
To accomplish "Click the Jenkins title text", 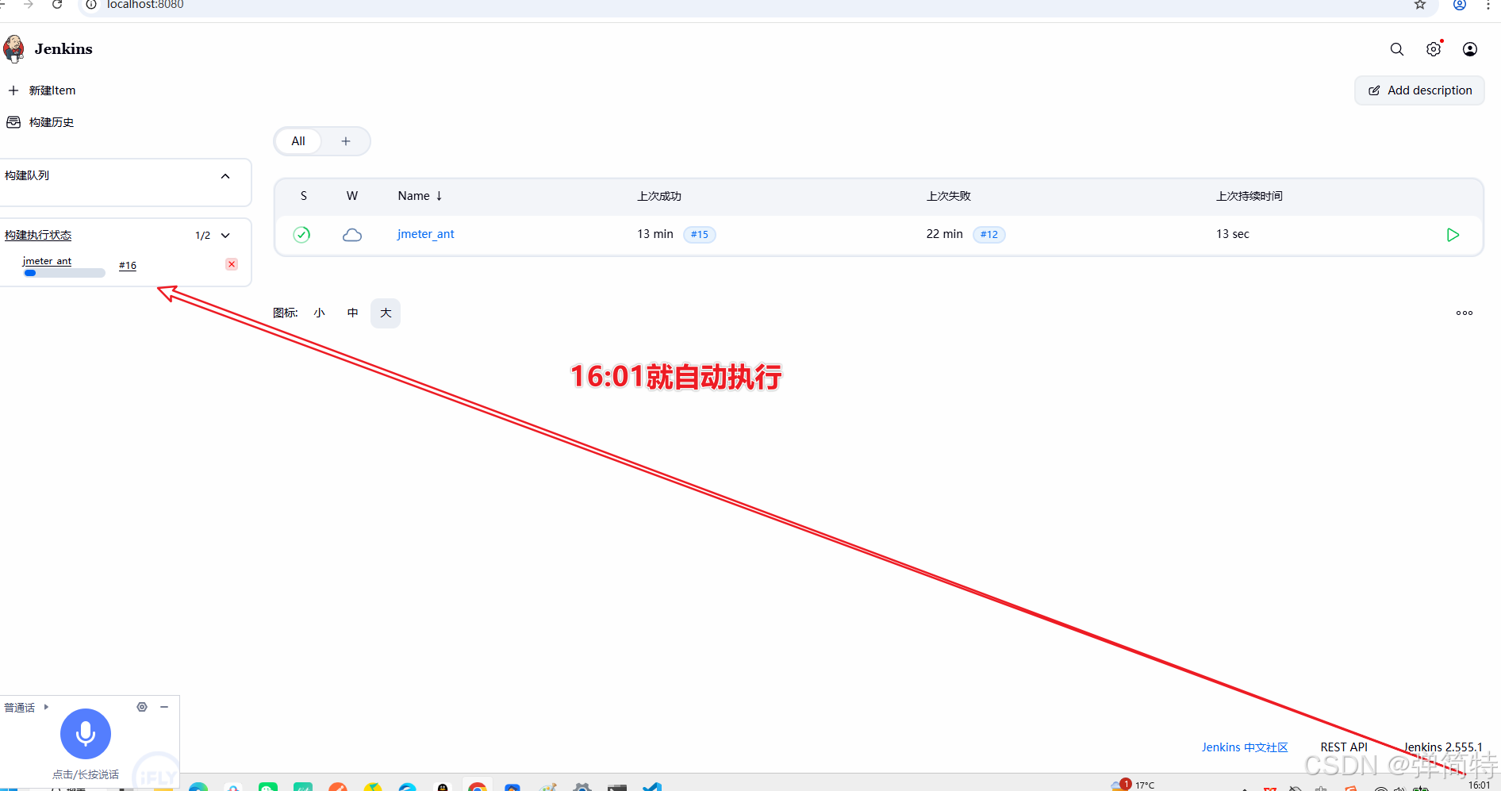I will pyautogui.click(x=63, y=49).
